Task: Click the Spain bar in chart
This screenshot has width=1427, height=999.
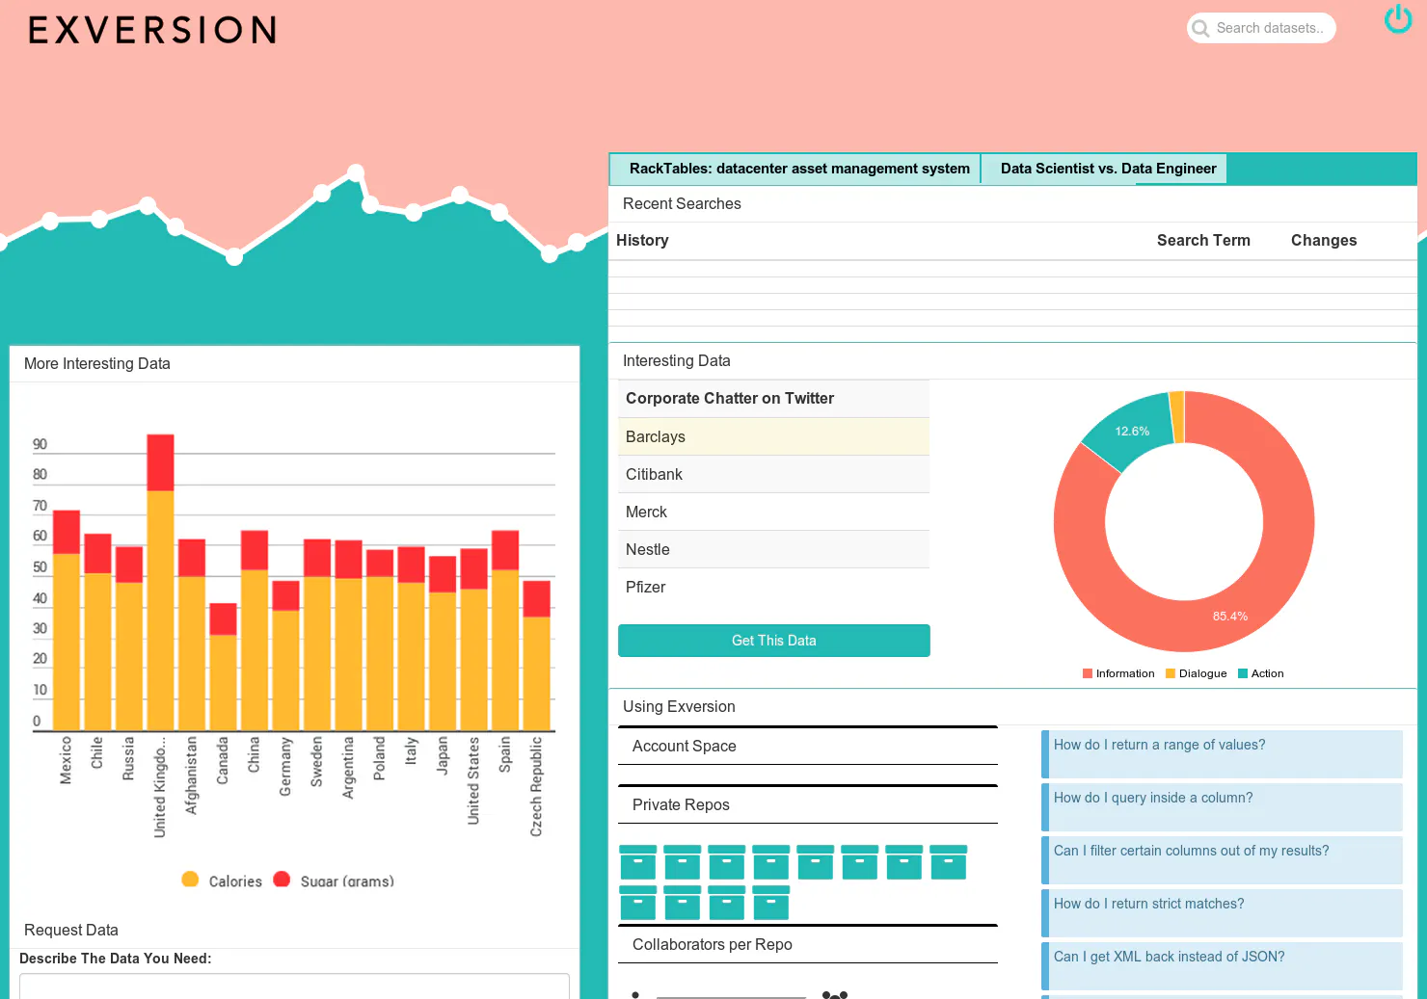Action: tap(505, 630)
